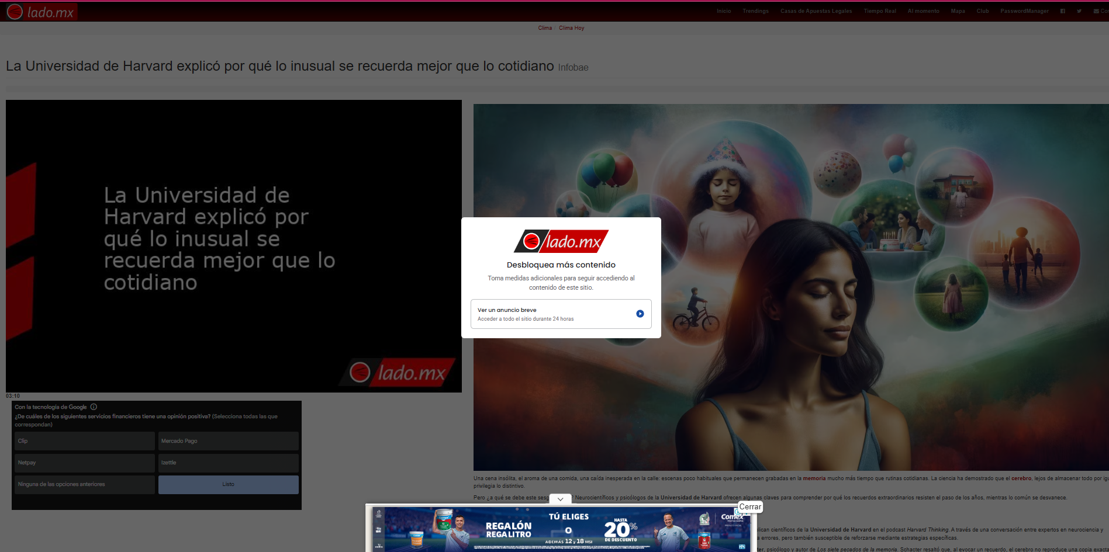Open Trendings in the top menu
The height and width of the screenshot is (552, 1109).
pos(755,11)
